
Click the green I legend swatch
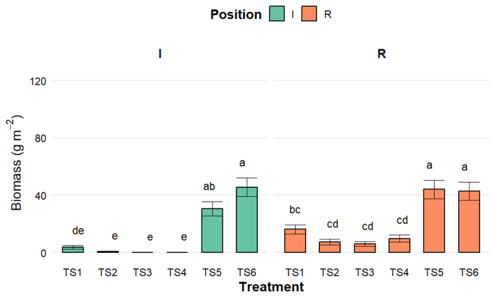point(277,14)
